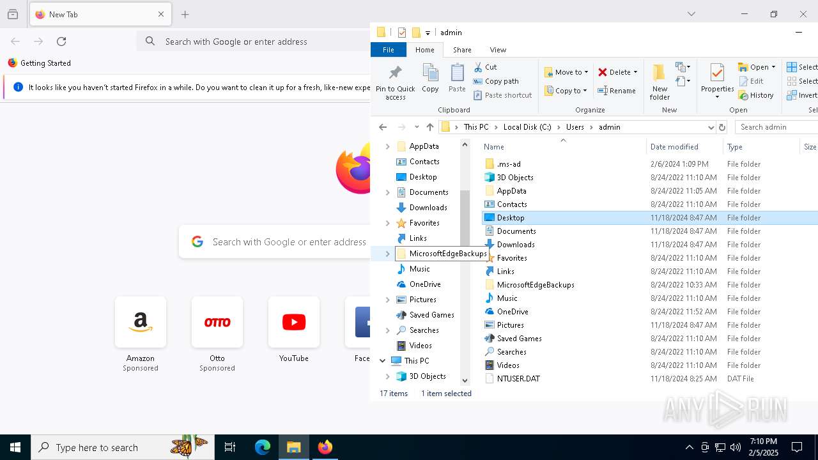Click the Rename button
The image size is (818, 460).
[x=617, y=91]
